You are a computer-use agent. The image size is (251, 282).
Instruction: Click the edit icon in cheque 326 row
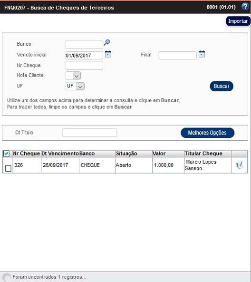tap(239, 165)
